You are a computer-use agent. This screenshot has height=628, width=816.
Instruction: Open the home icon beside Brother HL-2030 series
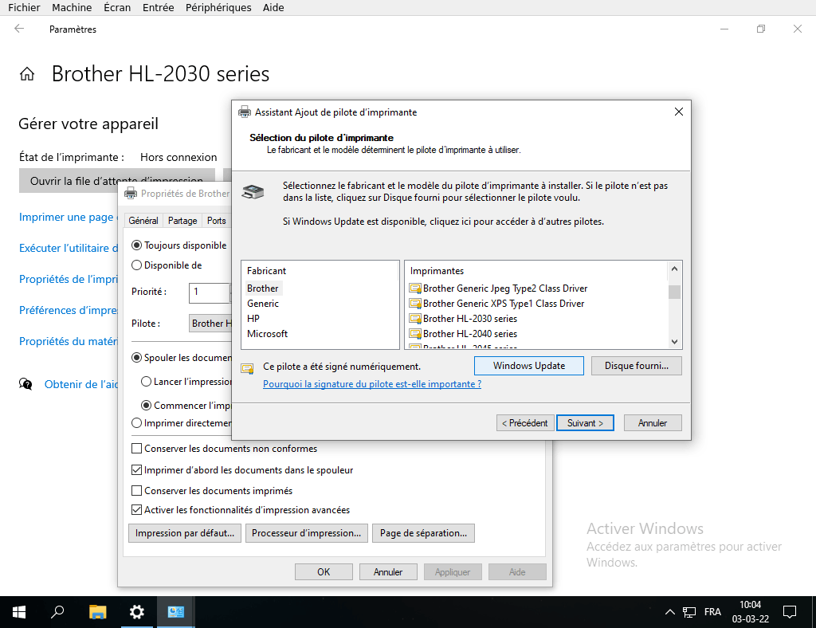pos(27,74)
